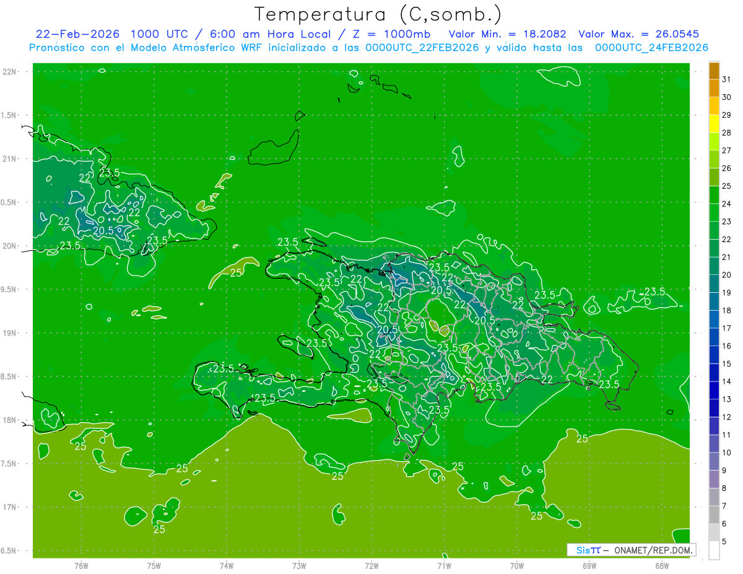743x574 pixels.
Task: Click the '75W' longitude axis label
Action: pyautogui.click(x=154, y=566)
